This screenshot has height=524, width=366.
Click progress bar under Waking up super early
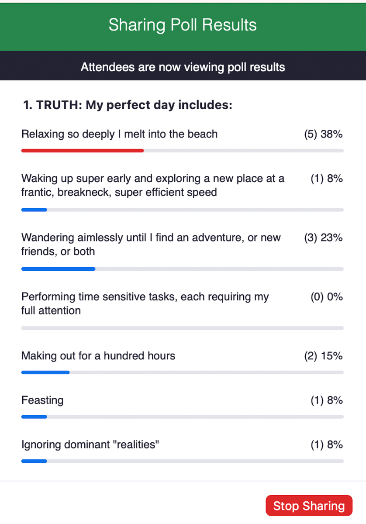coord(182,210)
